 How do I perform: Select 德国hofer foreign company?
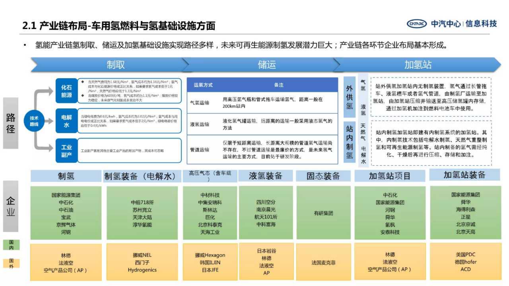[465, 262]
